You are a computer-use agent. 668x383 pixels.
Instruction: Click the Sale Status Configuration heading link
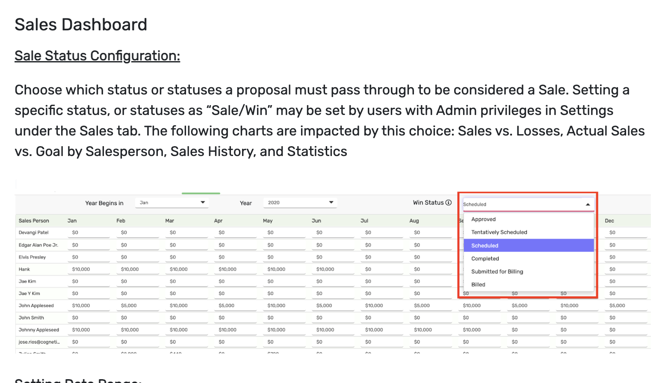click(x=97, y=56)
